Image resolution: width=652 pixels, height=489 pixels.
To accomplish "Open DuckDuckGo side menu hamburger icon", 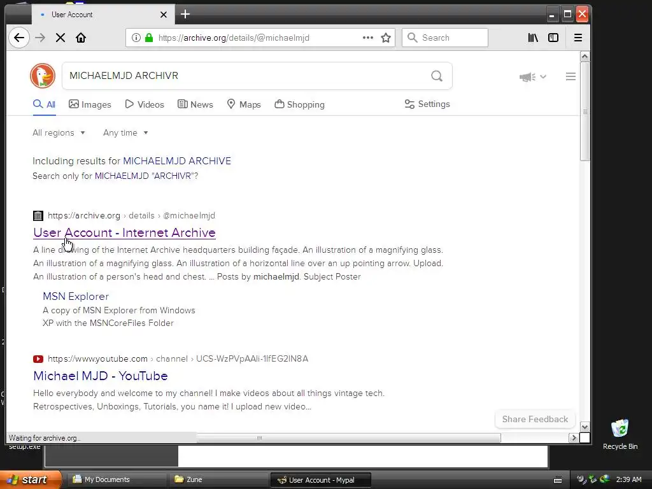I will click(570, 76).
